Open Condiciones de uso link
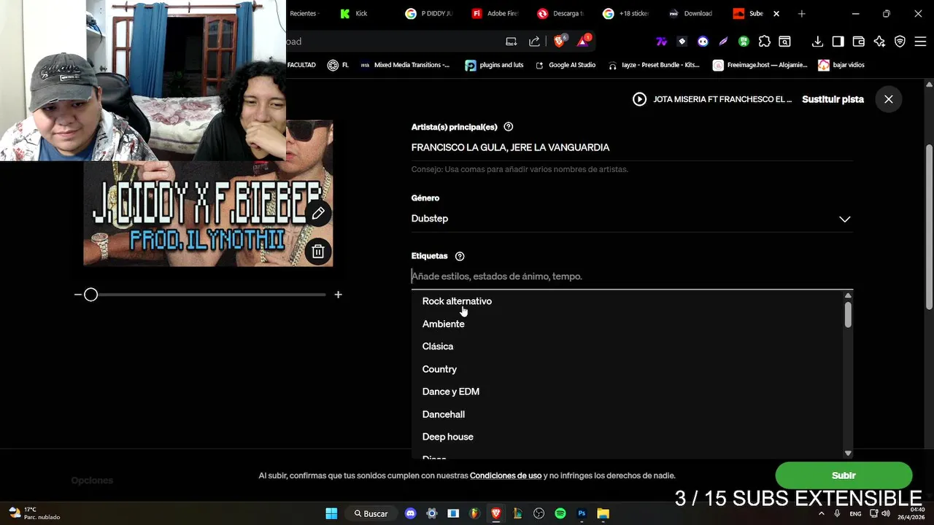Viewport: 934px width, 525px height. tap(506, 475)
